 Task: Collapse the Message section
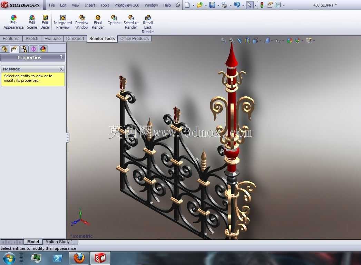point(61,69)
